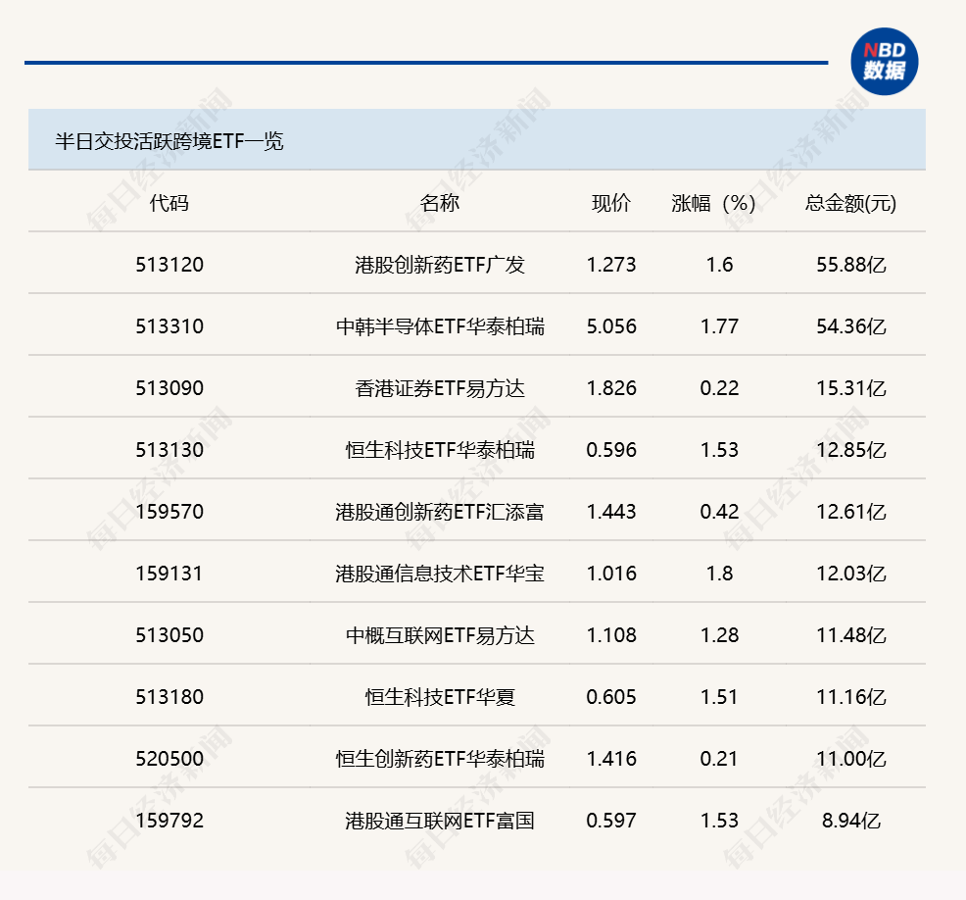Click change value 0.22
The image size is (966, 900).
pos(719,387)
